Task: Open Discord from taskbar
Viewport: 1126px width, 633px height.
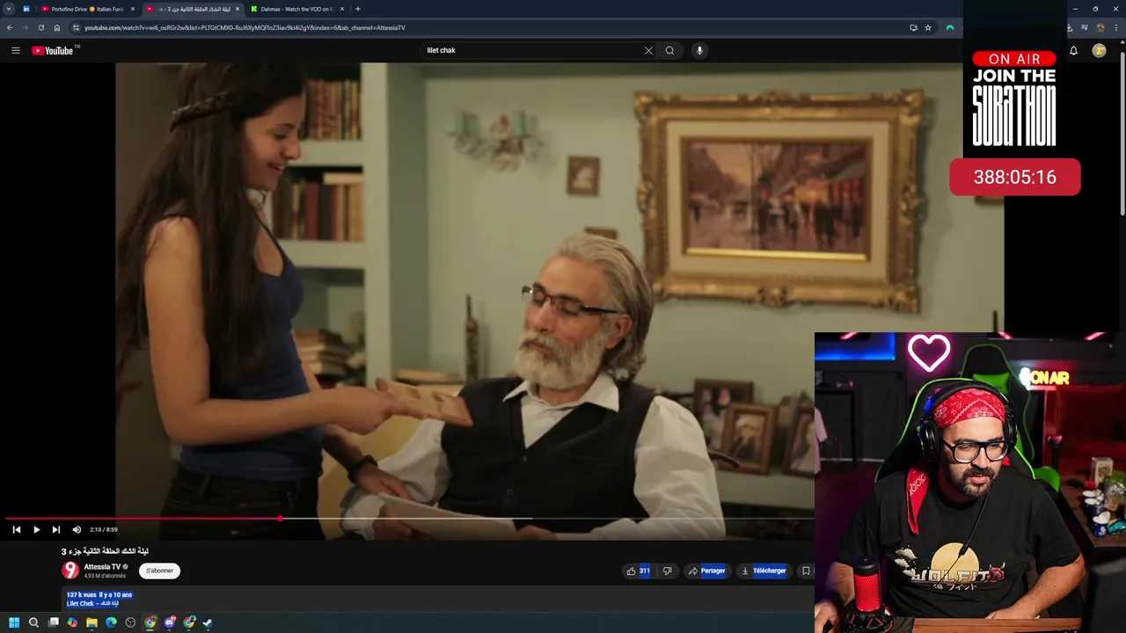Action: click(169, 622)
